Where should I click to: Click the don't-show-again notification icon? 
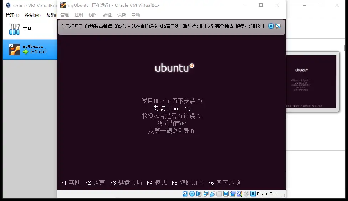pyautogui.click(x=278, y=26)
